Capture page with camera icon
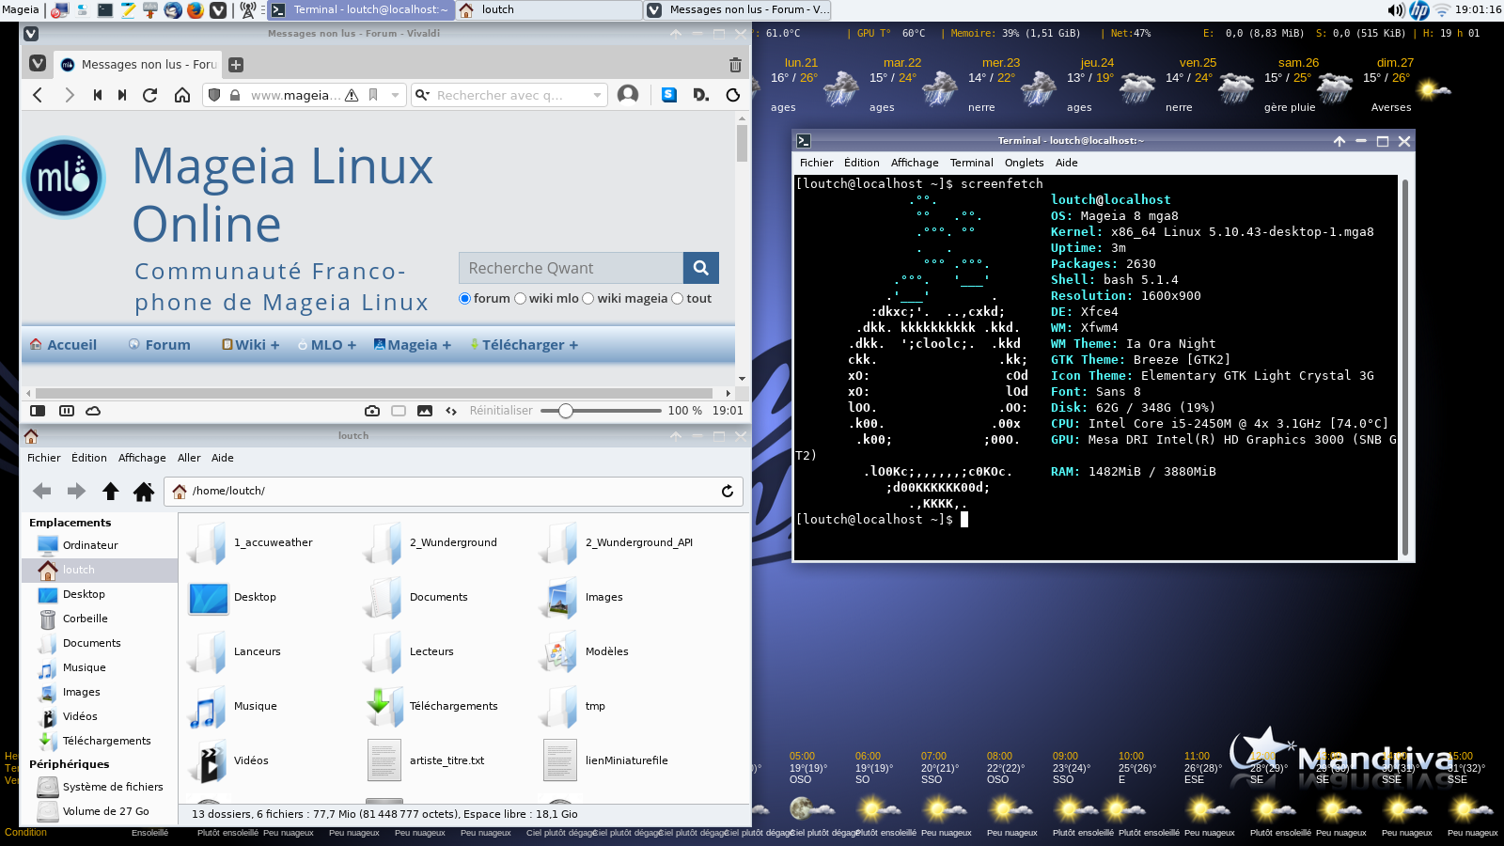Image resolution: width=1504 pixels, height=846 pixels. pos(372,411)
